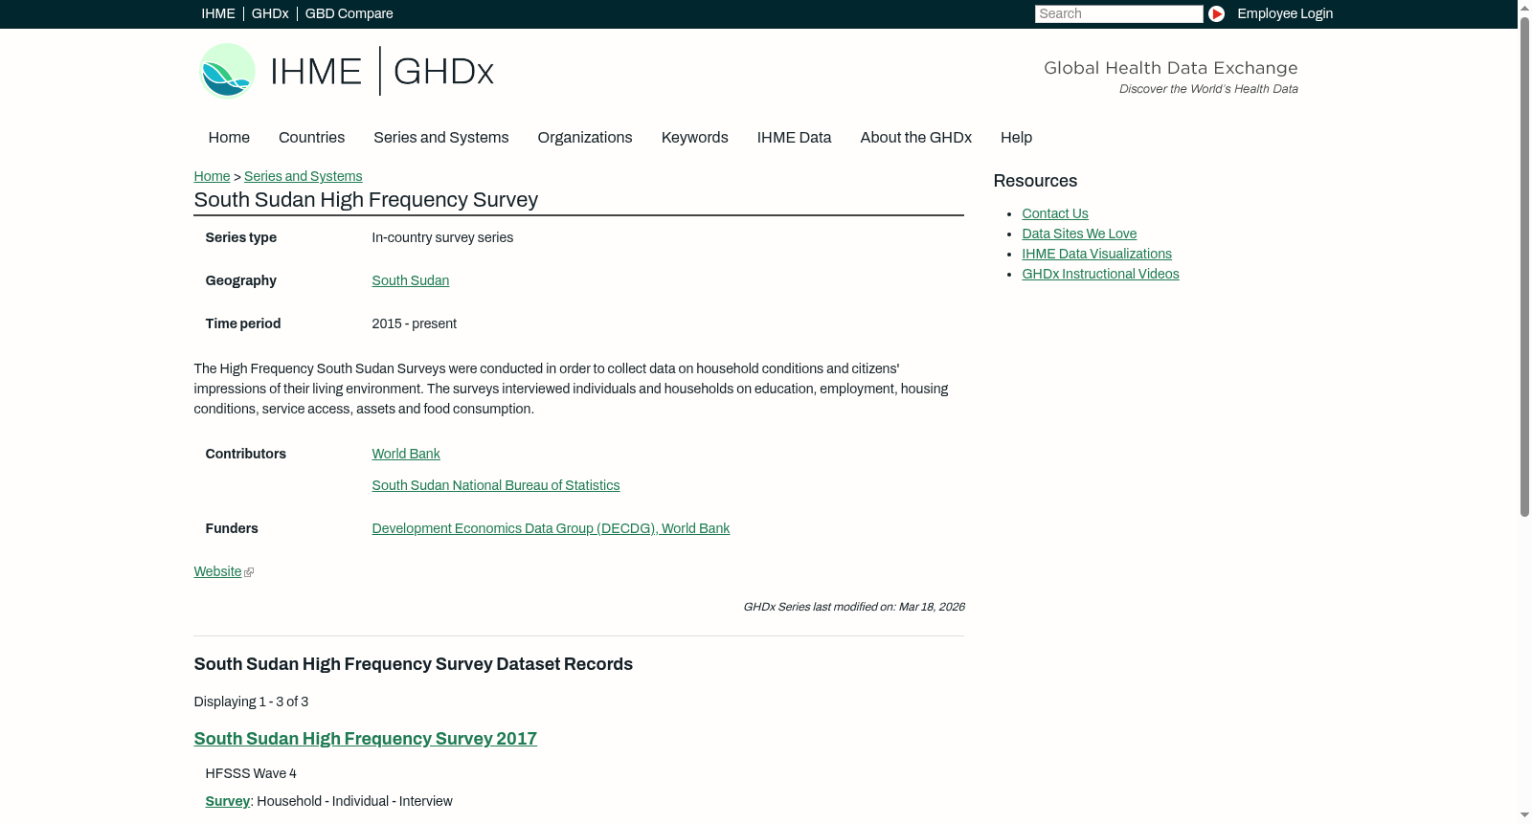Image resolution: width=1532 pixels, height=824 pixels.
Task: Select the 'In-country survey series' text
Action: (442, 237)
